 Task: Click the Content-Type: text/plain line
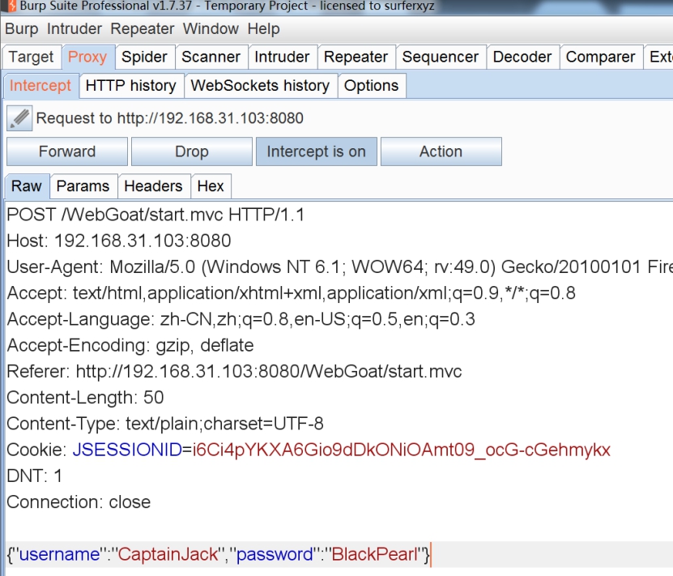[165, 424]
